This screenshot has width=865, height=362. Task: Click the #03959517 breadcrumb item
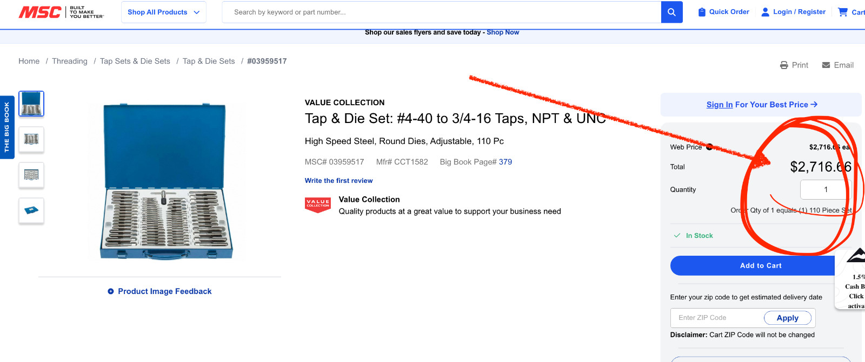coord(267,61)
